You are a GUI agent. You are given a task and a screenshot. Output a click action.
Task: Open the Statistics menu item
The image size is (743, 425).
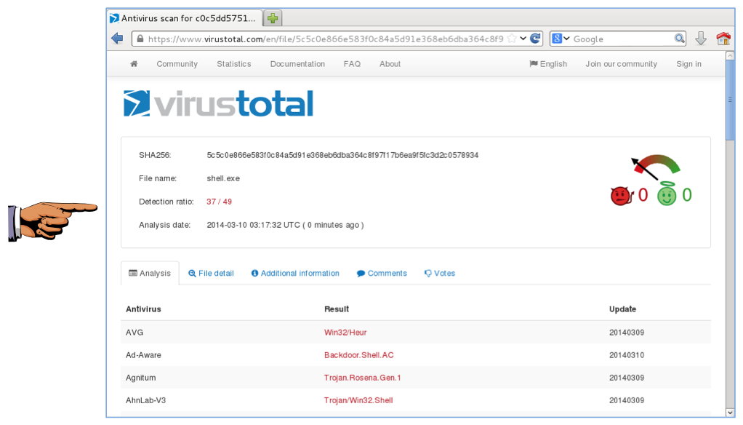pos(234,64)
